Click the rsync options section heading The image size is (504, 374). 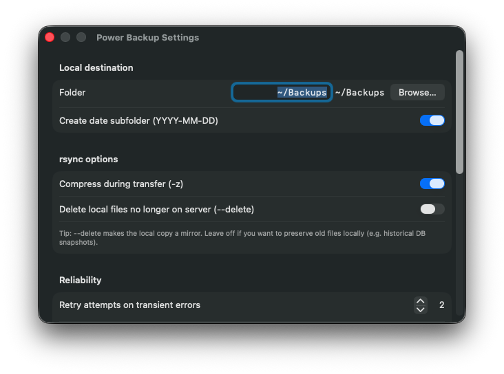[x=88, y=159]
